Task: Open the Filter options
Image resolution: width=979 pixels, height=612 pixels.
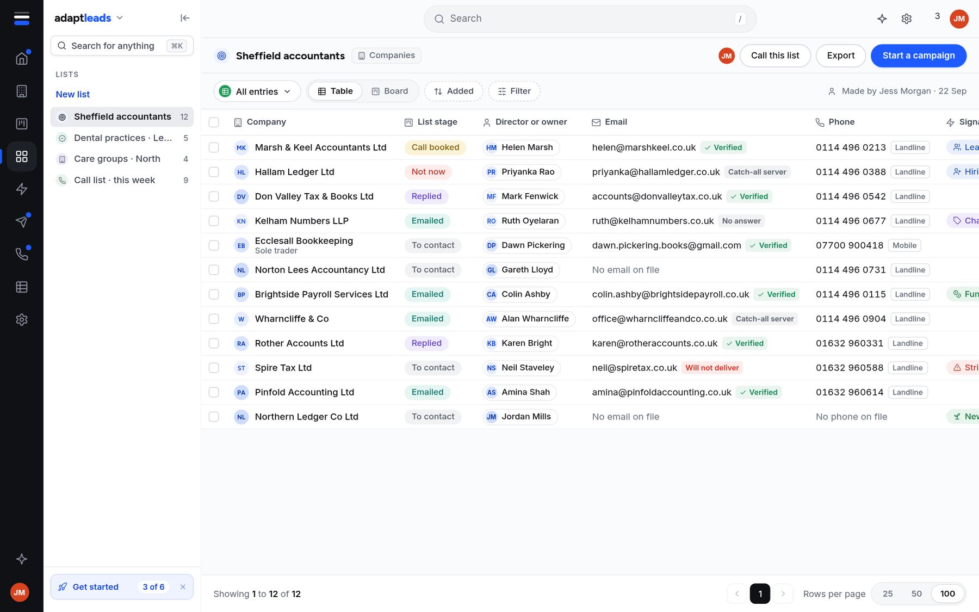Action: [x=514, y=91]
